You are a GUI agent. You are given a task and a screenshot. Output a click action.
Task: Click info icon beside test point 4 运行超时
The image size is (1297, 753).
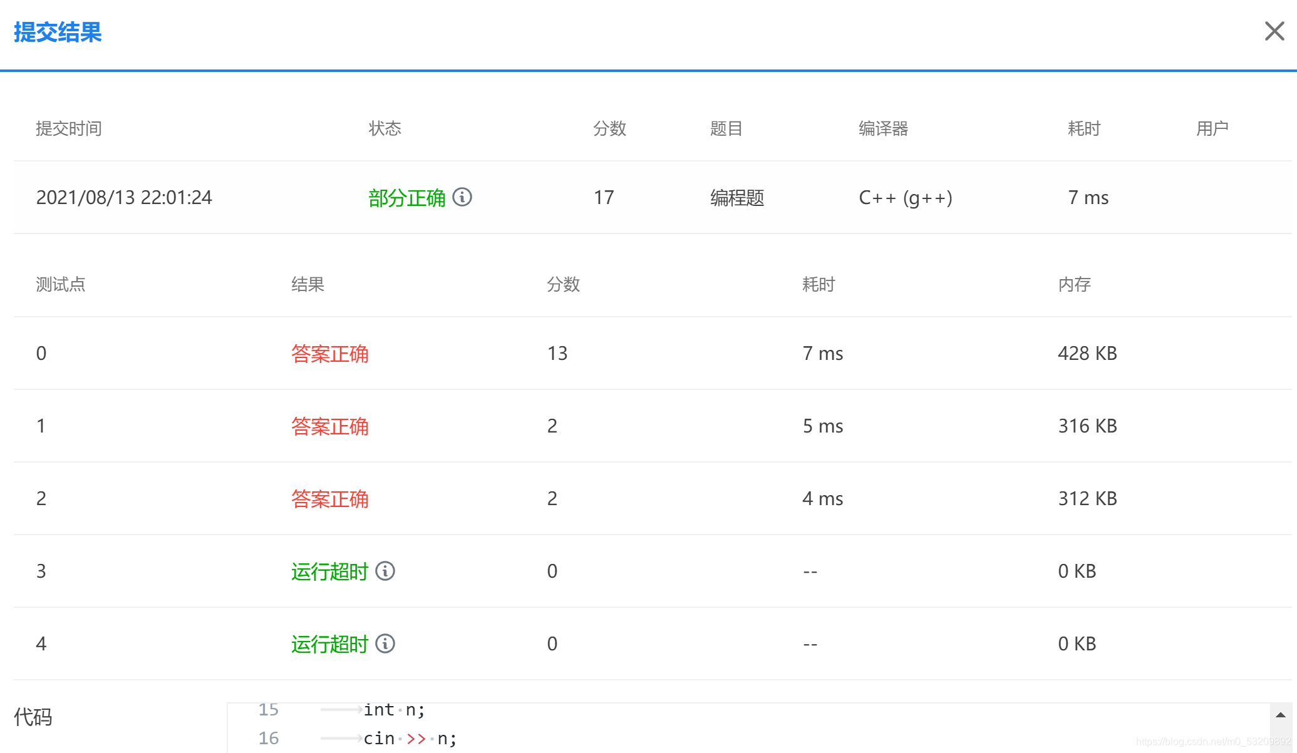coord(385,643)
